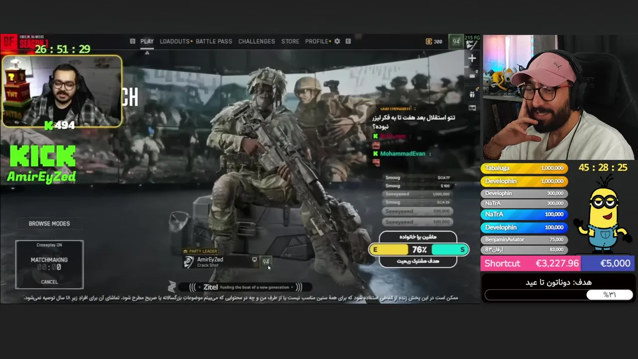Click Kick badge beside MohammadEvan in chat
This screenshot has height=359, width=638.
point(375,154)
